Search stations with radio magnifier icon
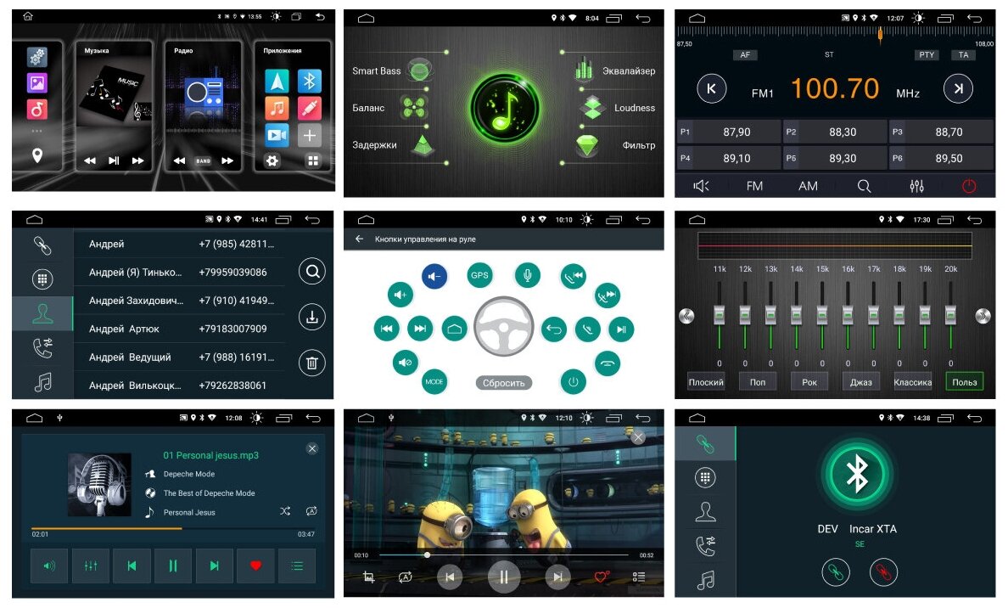Viewport: 1008px width, 608px height. point(864,186)
